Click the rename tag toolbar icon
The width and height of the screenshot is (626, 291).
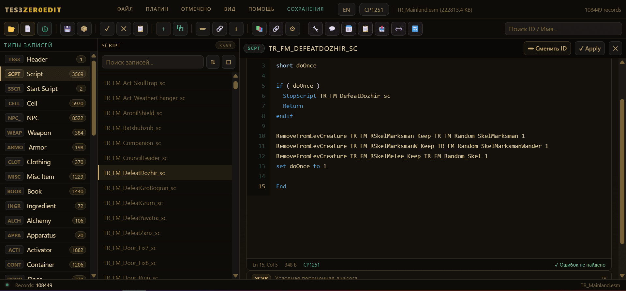pyautogui.click(x=203, y=29)
